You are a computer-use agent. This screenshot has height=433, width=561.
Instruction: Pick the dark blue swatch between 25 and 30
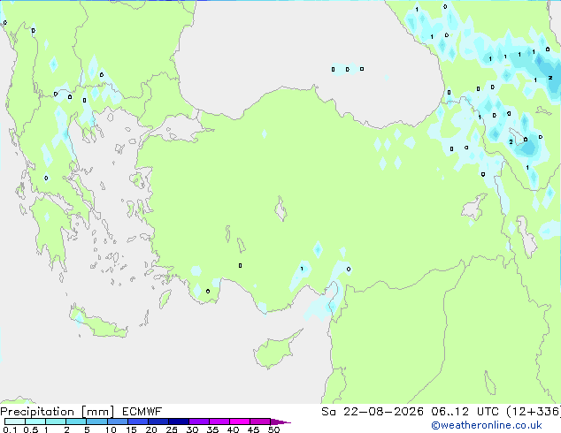179,422
